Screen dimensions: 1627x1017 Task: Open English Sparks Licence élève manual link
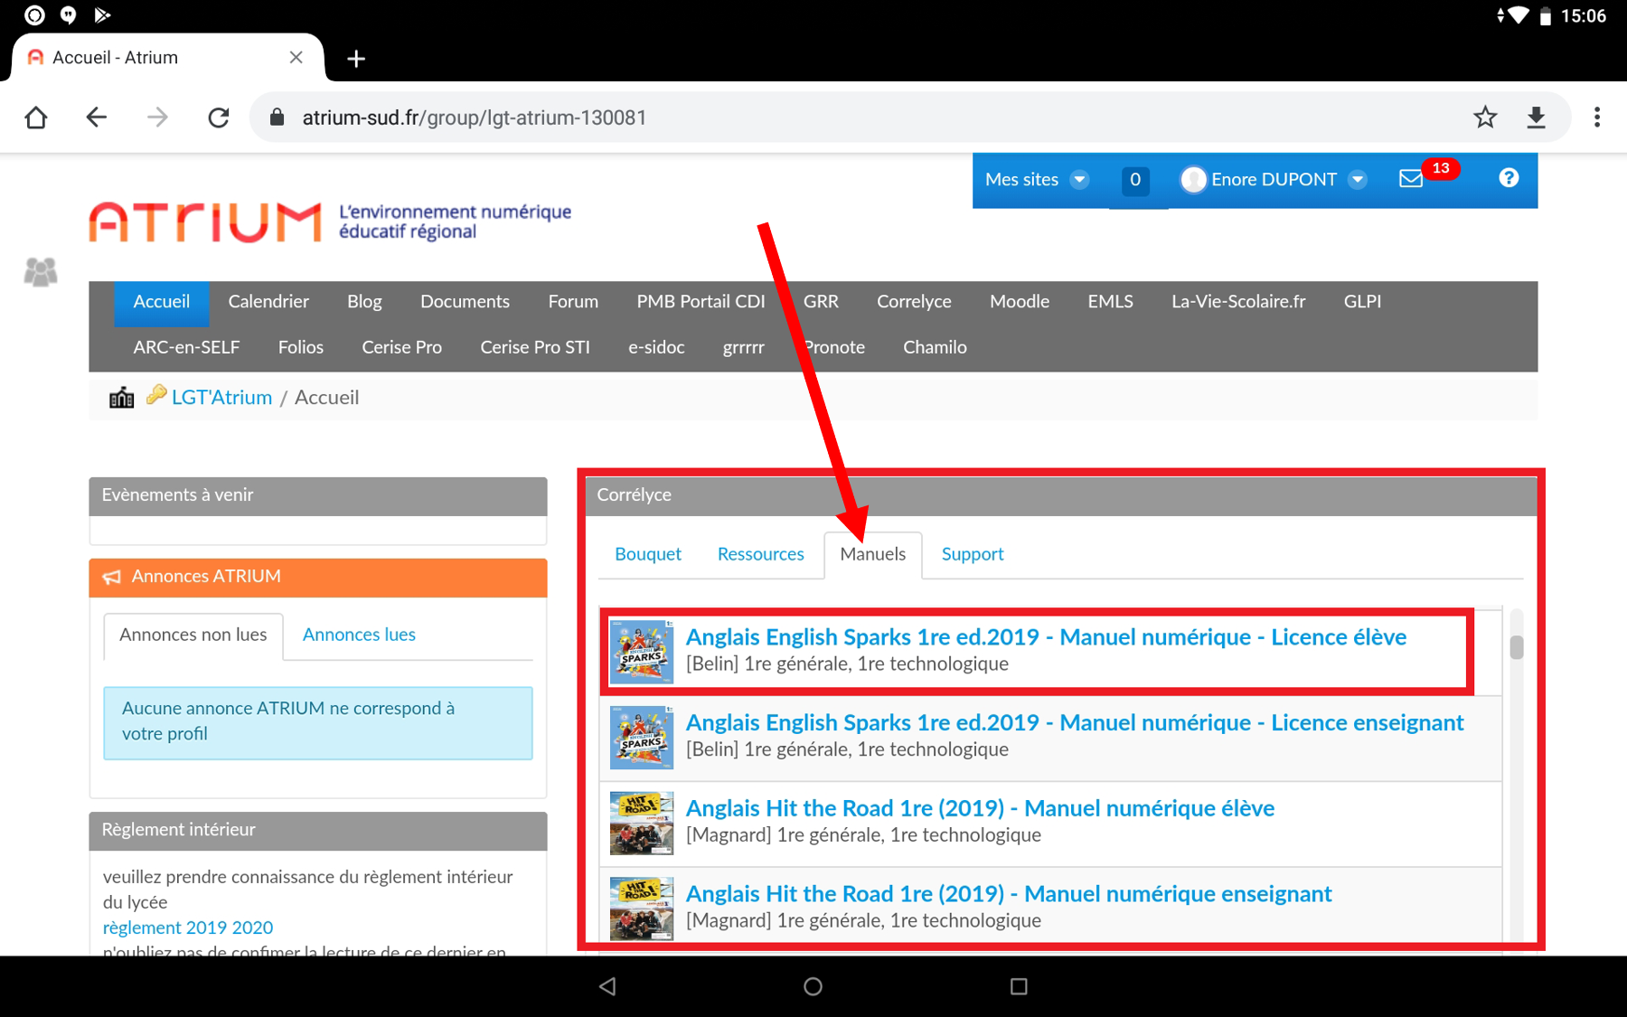click(x=1046, y=637)
